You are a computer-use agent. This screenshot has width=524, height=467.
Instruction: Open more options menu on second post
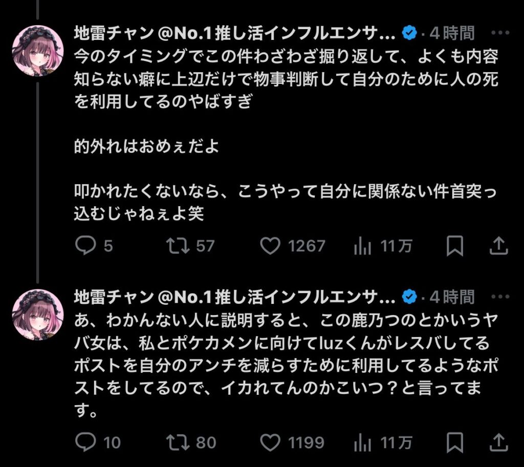tap(500, 296)
